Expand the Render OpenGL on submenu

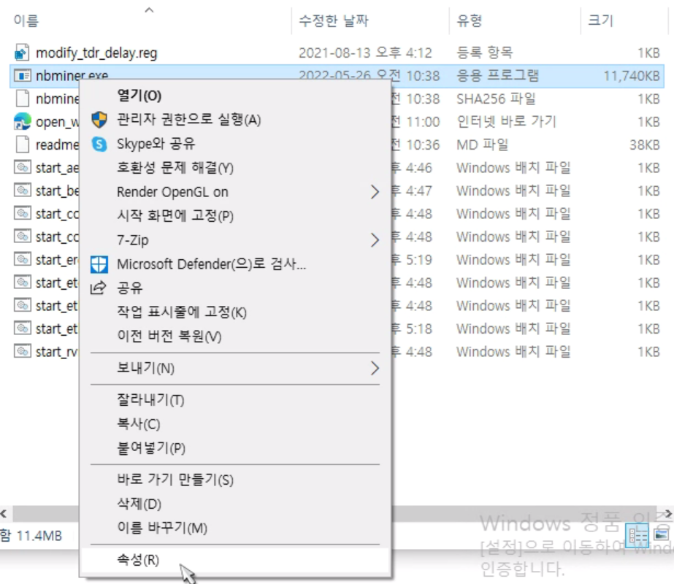[375, 192]
